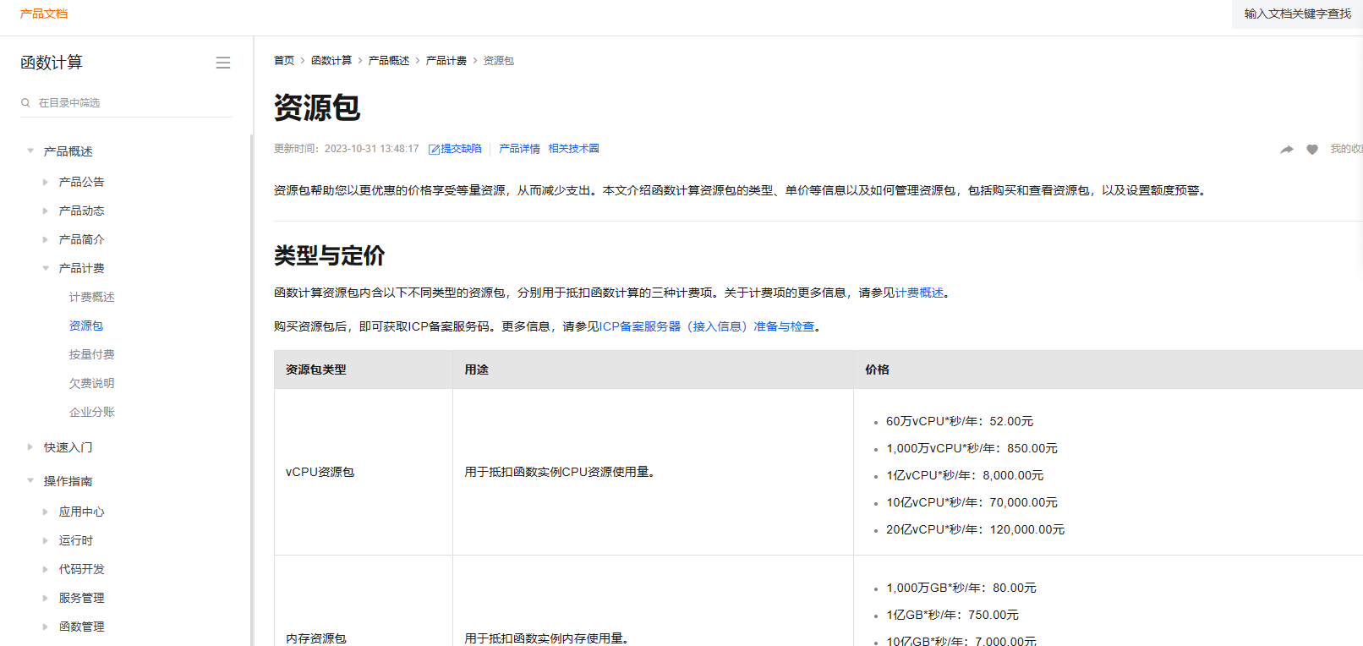The width and height of the screenshot is (1363, 646).
Task: Focus the 在目录中筛选 filter field
Action: click(x=127, y=102)
